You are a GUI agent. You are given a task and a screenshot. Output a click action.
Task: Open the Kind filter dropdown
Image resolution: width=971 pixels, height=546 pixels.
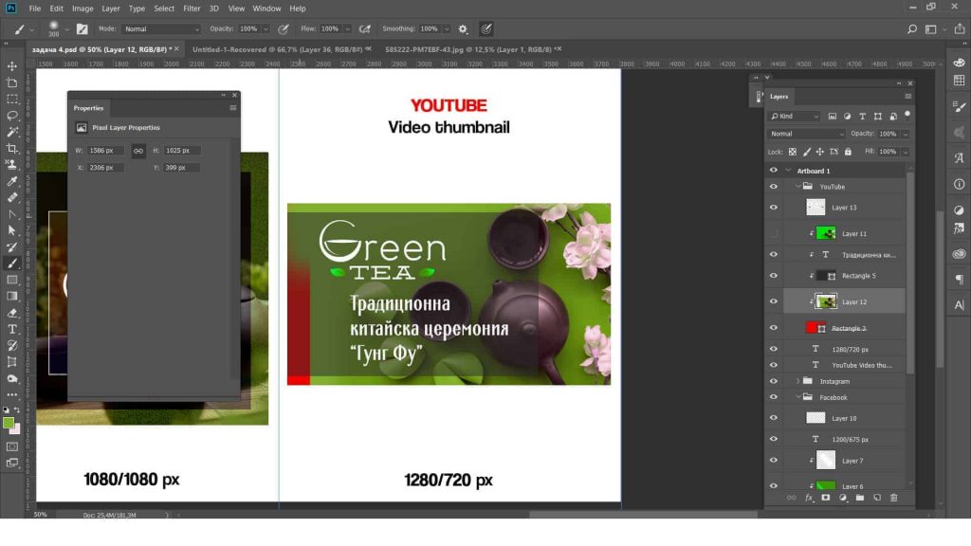click(x=795, y=117)
